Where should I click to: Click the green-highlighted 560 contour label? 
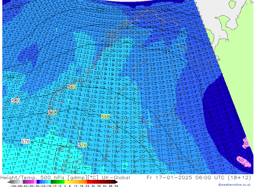[72, 87]
